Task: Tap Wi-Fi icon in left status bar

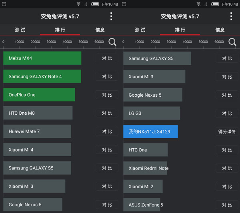Action: click(78, 4)
